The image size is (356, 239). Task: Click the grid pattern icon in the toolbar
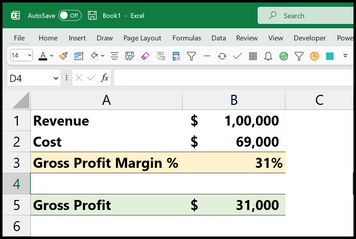[x=253, y=56]
